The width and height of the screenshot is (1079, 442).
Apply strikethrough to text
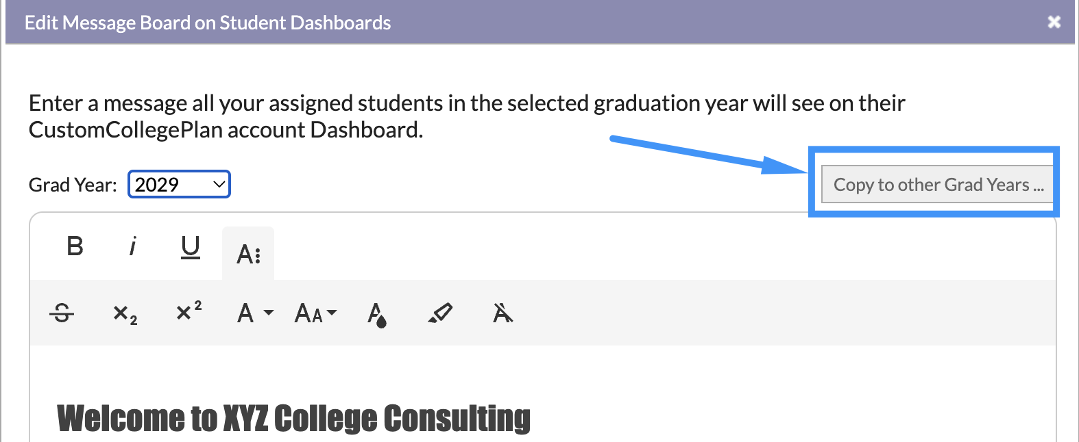point(62,313)
